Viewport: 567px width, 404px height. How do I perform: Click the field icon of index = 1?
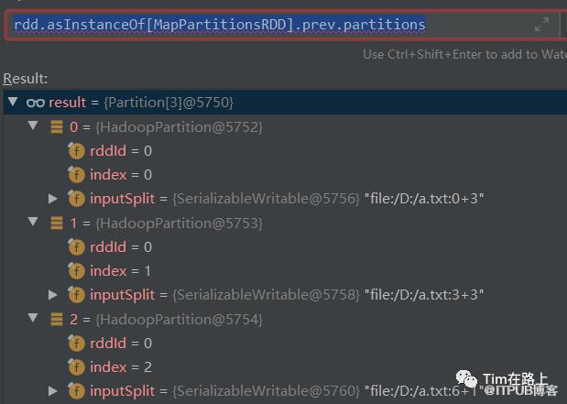(x=76, y=270)
